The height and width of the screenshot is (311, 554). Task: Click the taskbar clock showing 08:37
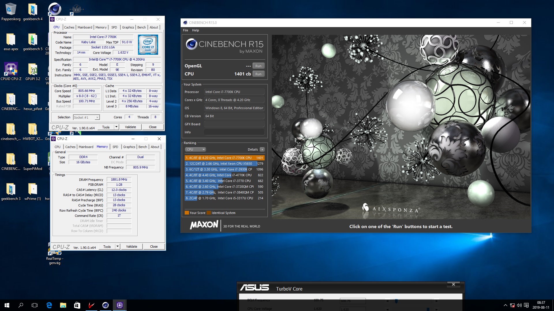click(541, 305)
